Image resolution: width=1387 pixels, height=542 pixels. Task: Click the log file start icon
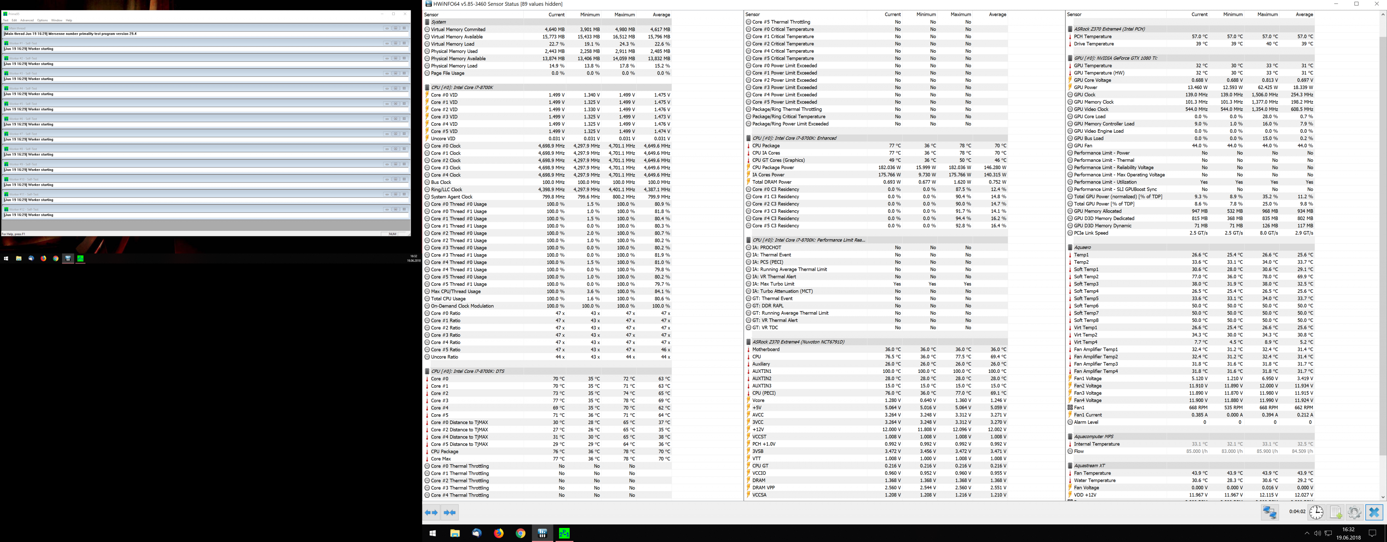pos(1336,512)
